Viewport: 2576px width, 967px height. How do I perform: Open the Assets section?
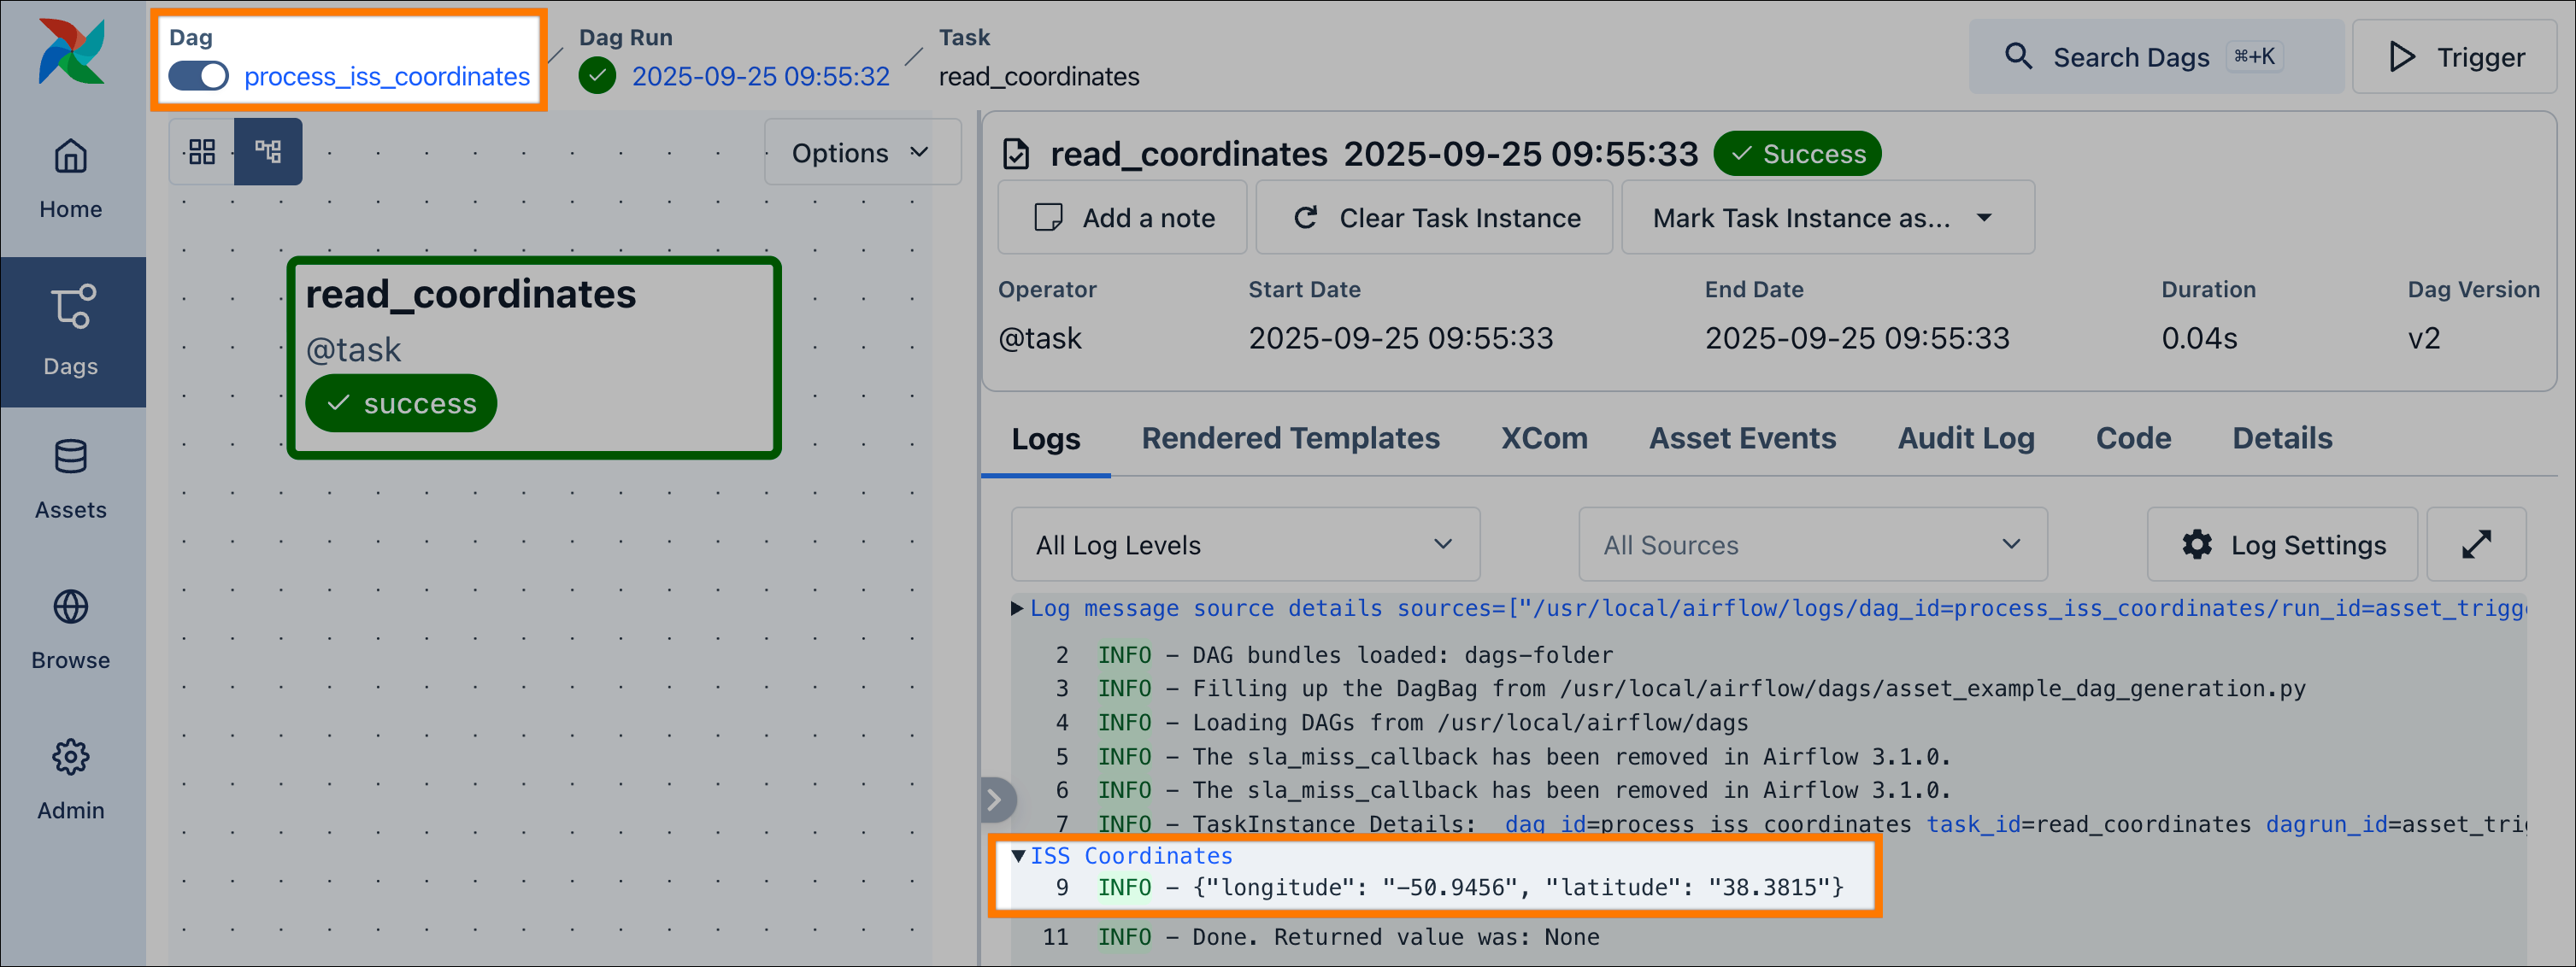[70, 478]
